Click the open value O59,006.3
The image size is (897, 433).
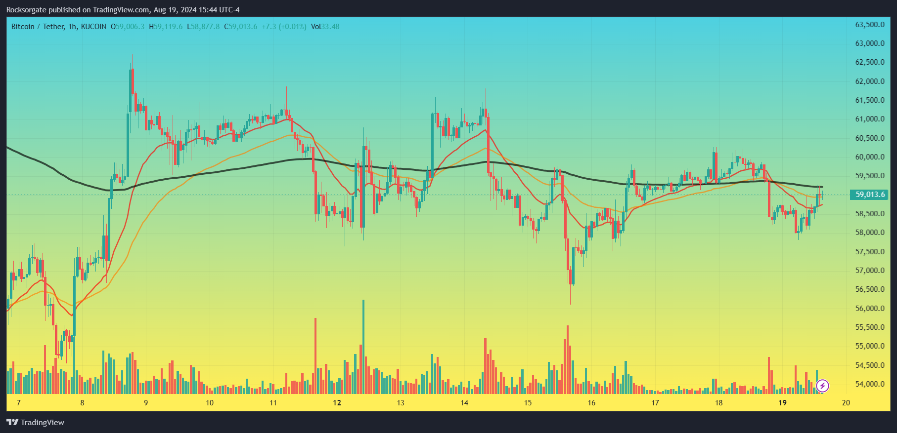click(128, 27)
